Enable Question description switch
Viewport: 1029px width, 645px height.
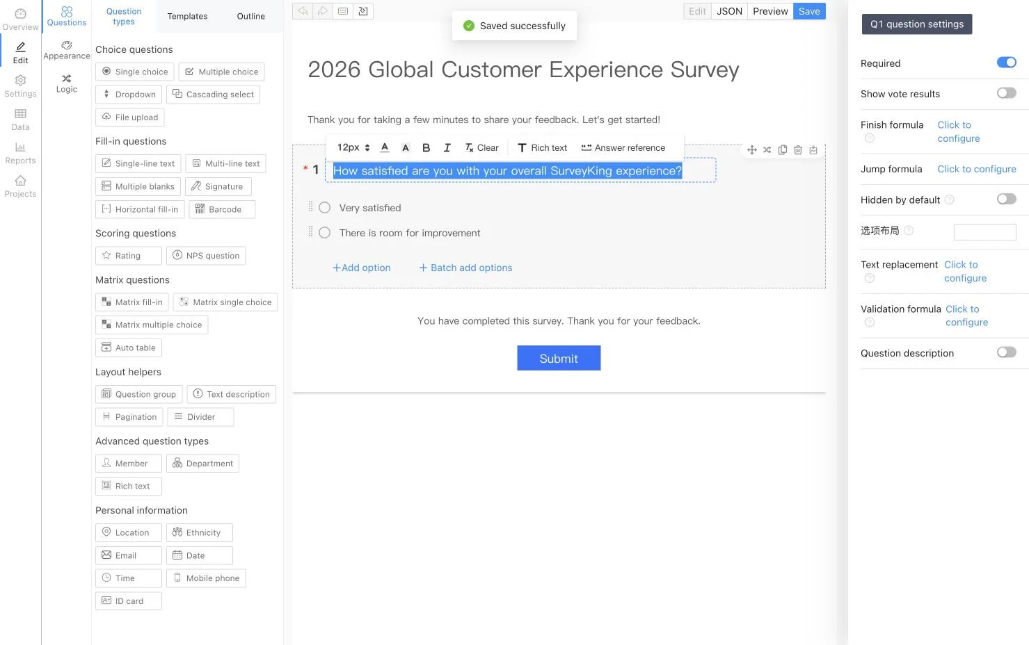[x=1006, y=352]
